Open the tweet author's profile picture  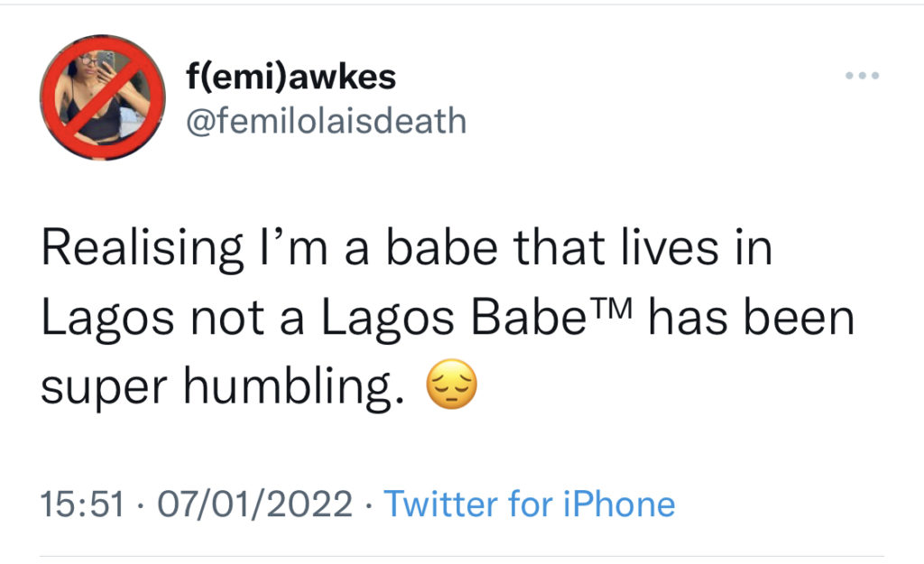(x=103, y=97)
